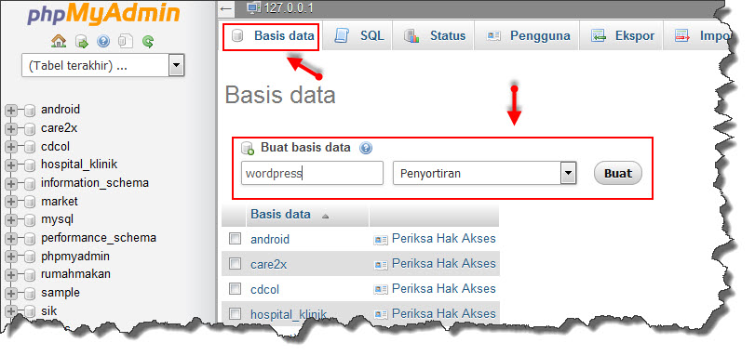Image resolution: width=755 pixels, height=356 pixels.
Task: Expand the rumahmakan tree node
Action: tap(11, 276)
